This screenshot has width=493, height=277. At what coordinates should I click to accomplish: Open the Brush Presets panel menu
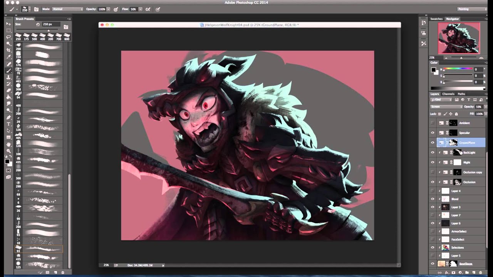69,18
